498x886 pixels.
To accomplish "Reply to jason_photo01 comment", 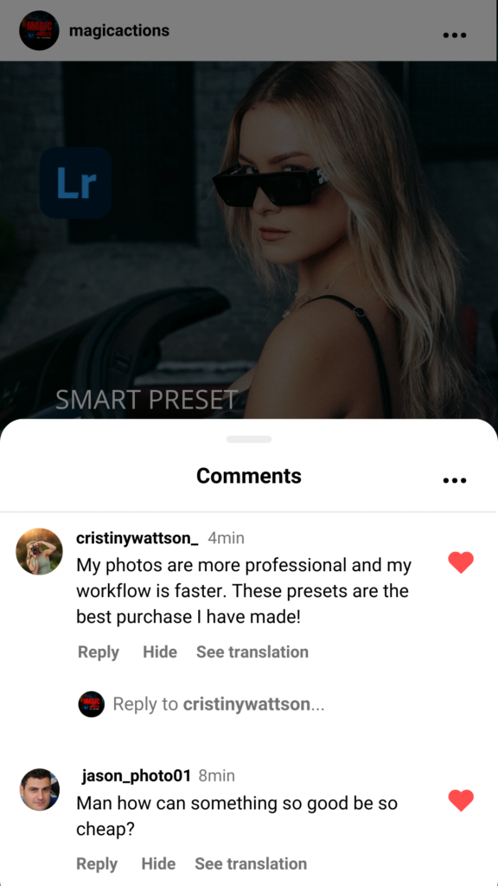I will click(97, 864).
